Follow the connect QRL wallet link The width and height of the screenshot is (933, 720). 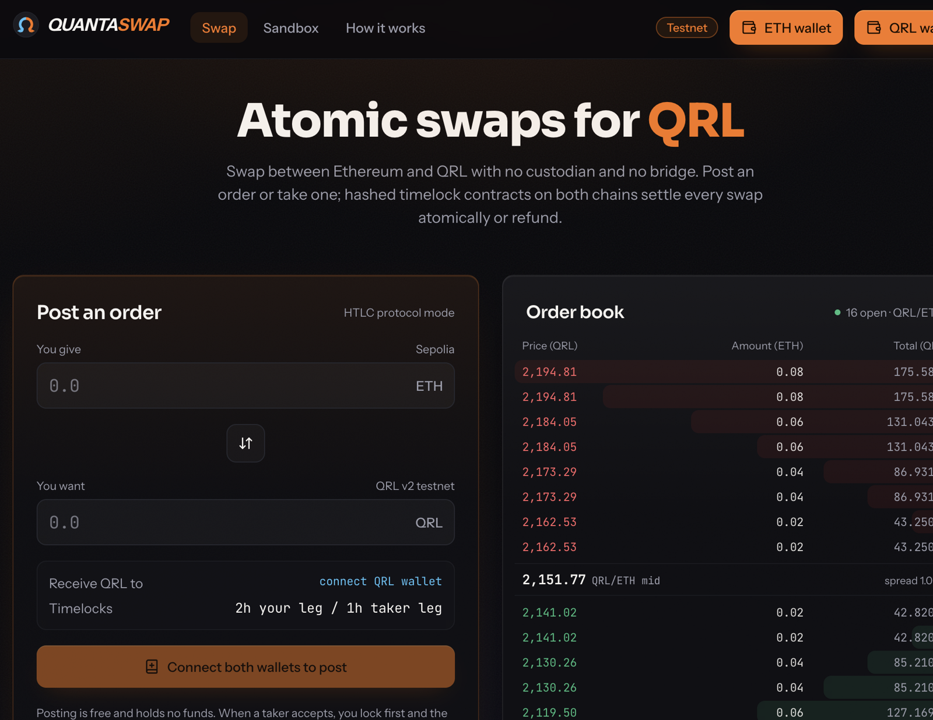(x=380, y=581)
